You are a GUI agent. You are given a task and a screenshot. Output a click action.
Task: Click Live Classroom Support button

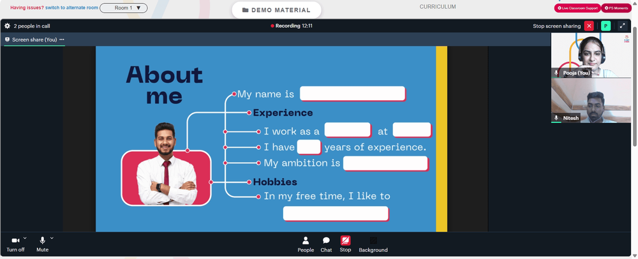pos(577,8)
